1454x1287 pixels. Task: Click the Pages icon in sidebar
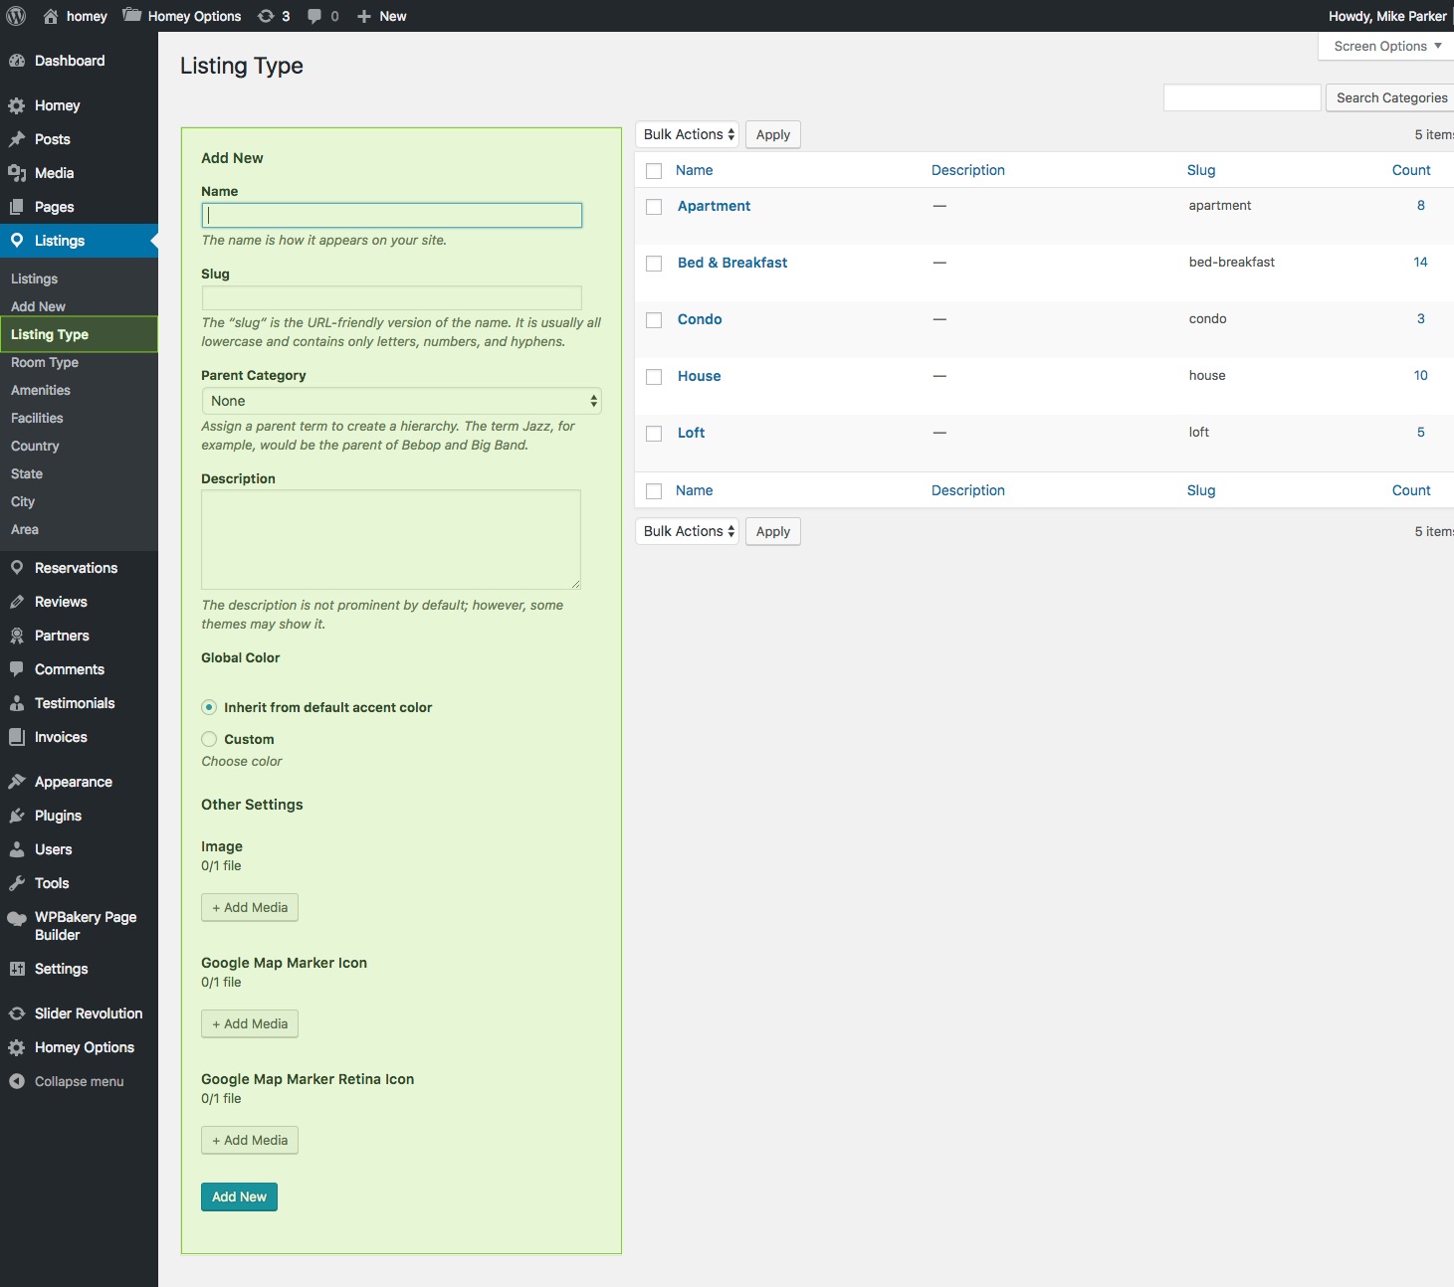(x=17, y=207)
